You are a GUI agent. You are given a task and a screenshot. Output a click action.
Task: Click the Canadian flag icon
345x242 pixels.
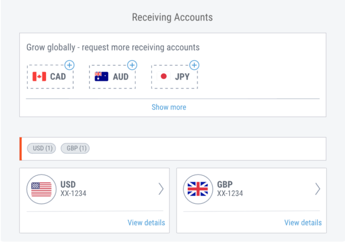click(39, 76)
